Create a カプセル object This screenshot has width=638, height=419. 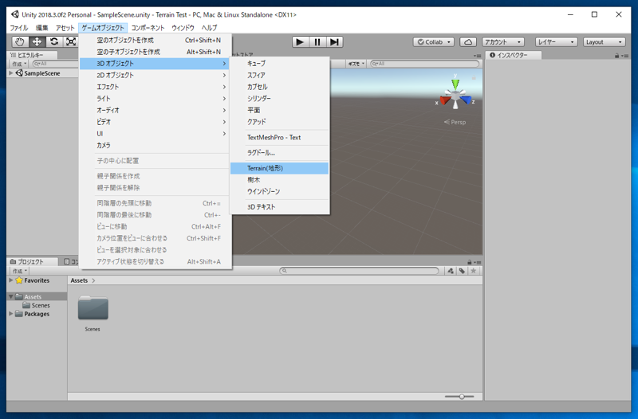[280, 87]
